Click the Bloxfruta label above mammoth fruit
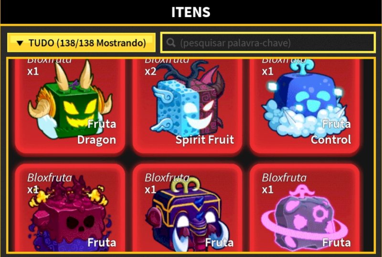382x257 pixels. coord(167,178)
